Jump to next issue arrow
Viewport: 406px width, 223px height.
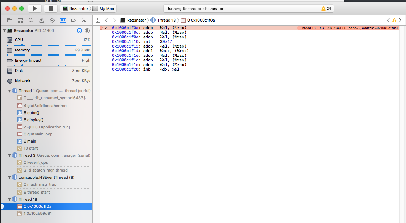400,20
